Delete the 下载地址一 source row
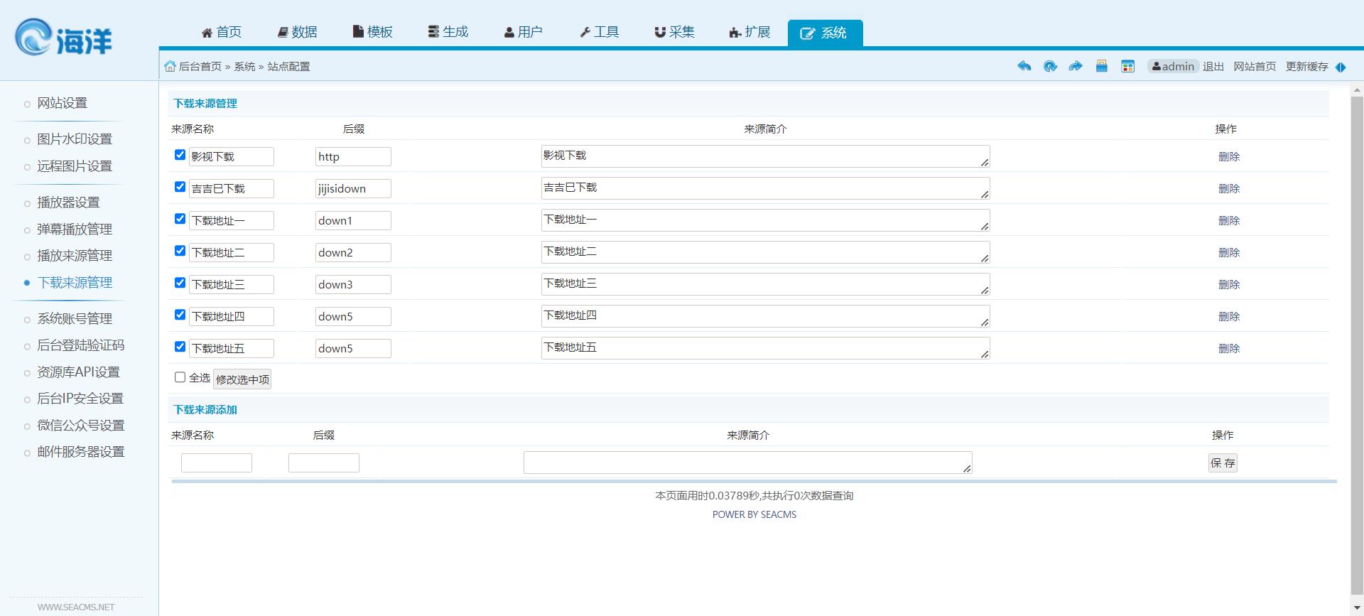Image resolution: width=1364 pixels, height=616 pixels. click(x=1228, y=221)
